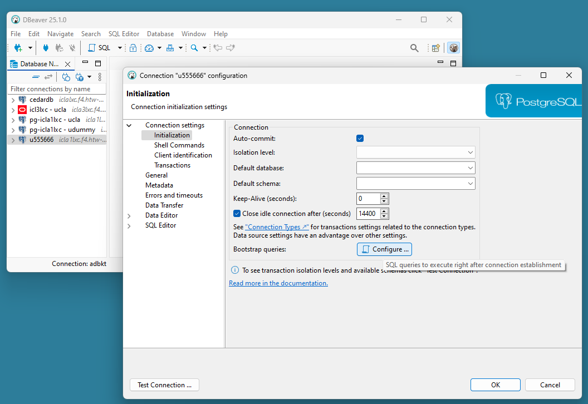Open the Edit menu
Screen dimensions: 588x404
click(34, 34)
